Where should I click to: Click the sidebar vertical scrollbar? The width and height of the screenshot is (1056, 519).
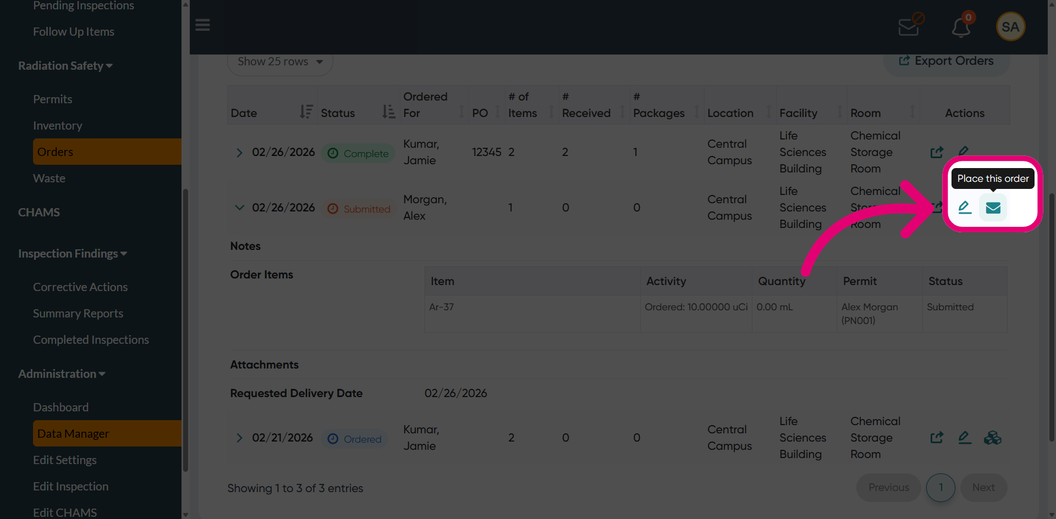(185, 330)
